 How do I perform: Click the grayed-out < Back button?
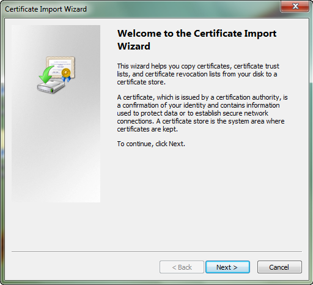(x=182, y=267)
